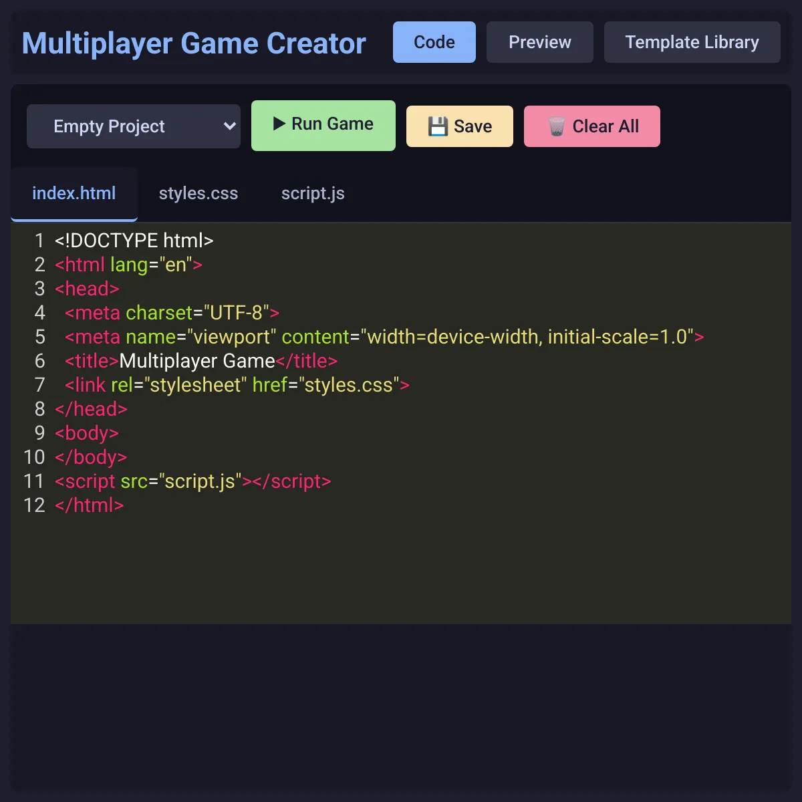Viewport: 802px width, 802px height.
Task: Select the script.js file tab
Action: [x=313, y=194]
